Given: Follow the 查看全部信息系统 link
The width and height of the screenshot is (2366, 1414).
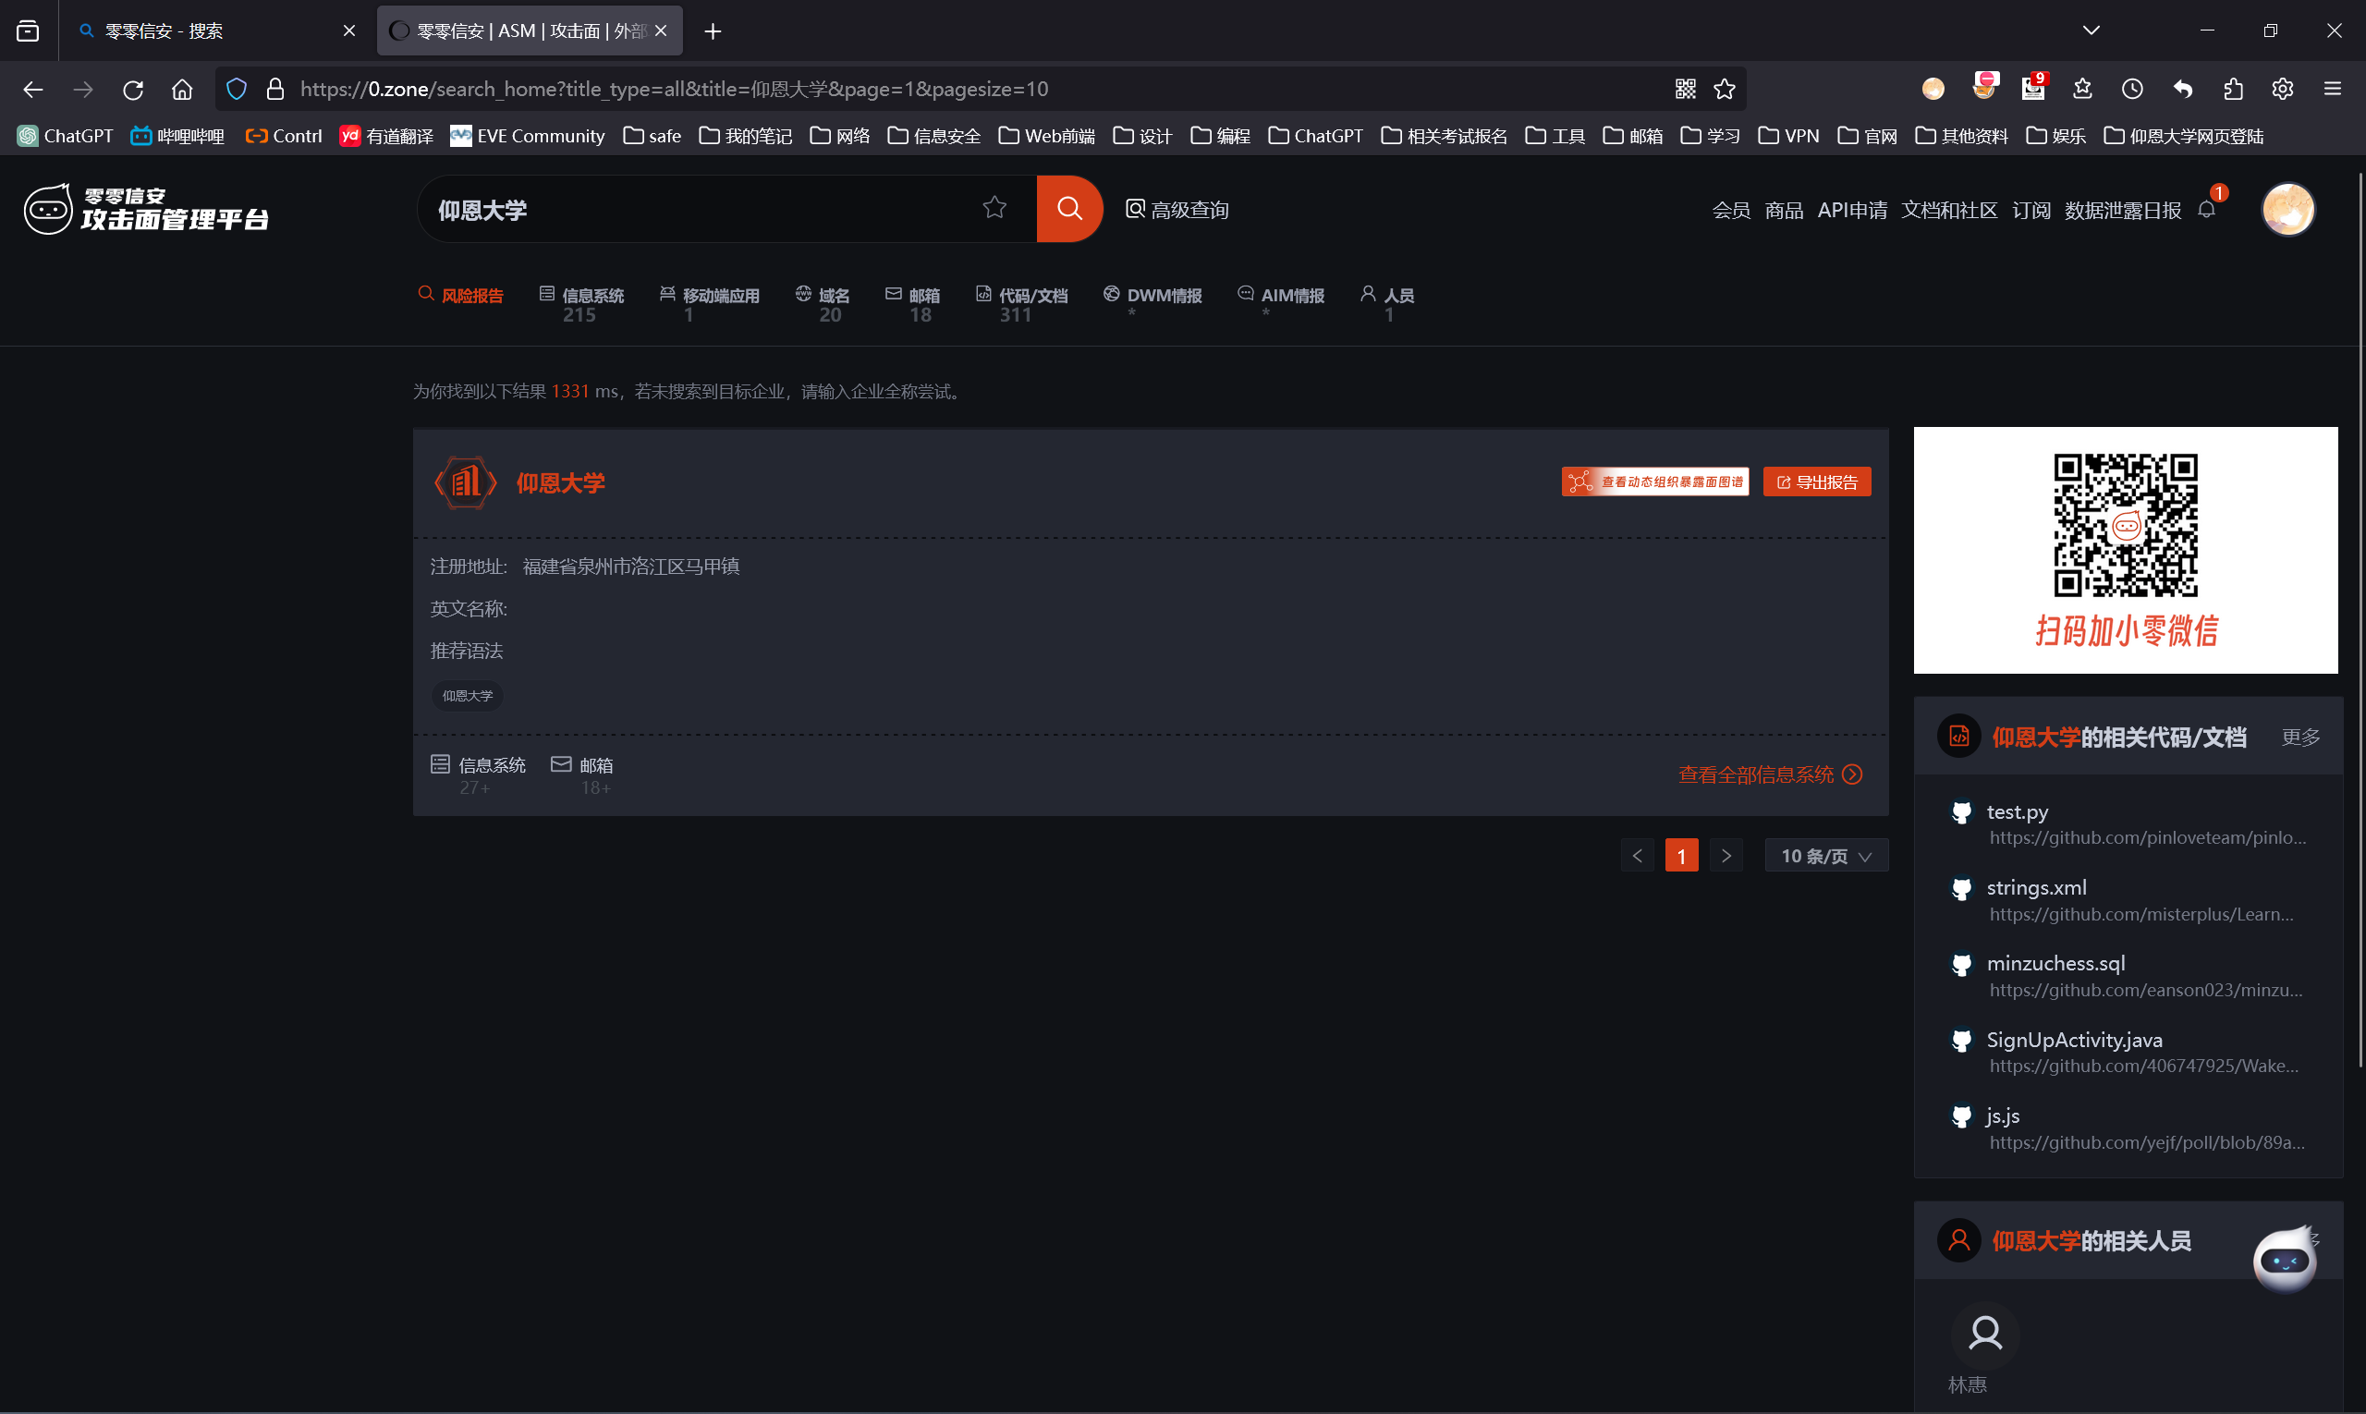Looking at the screenshot, I should [1769, 774].
